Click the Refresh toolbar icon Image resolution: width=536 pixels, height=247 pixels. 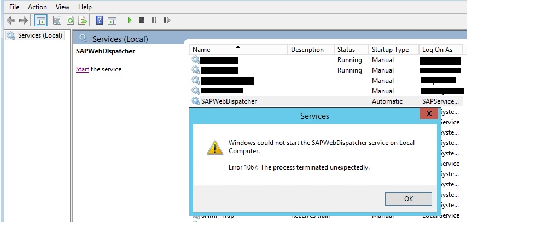point(70,20)
